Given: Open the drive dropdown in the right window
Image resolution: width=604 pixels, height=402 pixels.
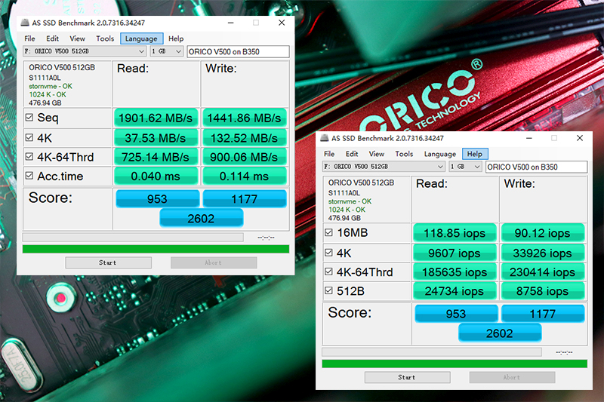Looking at the screenshot, I should tap(384, 167).
